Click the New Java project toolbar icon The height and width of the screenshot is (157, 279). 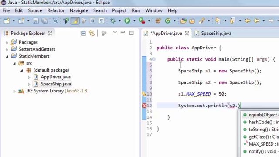click(x=21, y=21)
